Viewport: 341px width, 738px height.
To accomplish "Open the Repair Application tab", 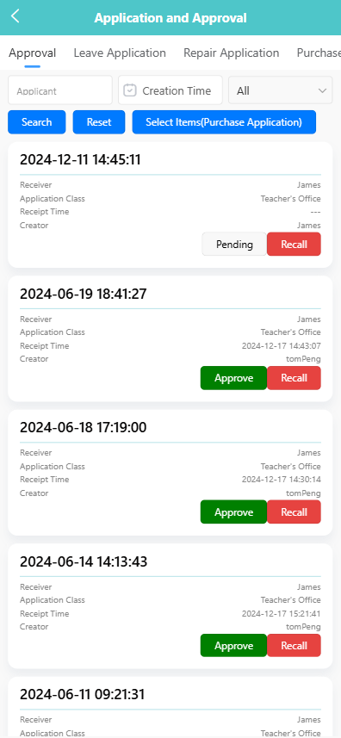I will 231,53.
